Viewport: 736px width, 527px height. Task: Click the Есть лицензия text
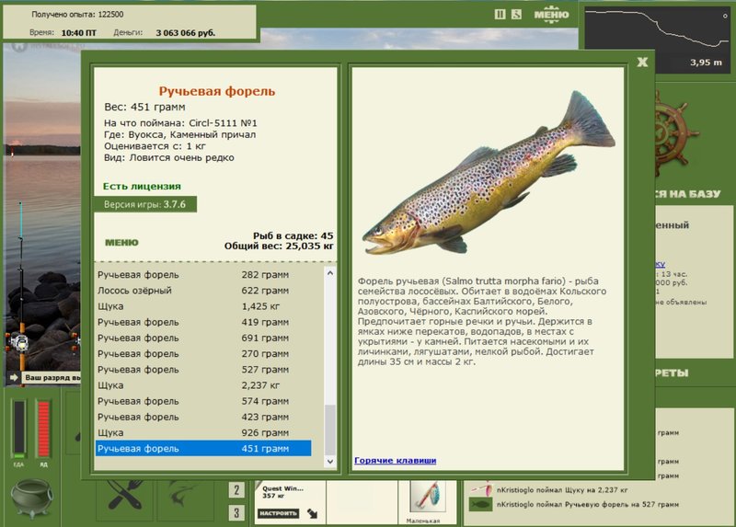tap(142, 187)
